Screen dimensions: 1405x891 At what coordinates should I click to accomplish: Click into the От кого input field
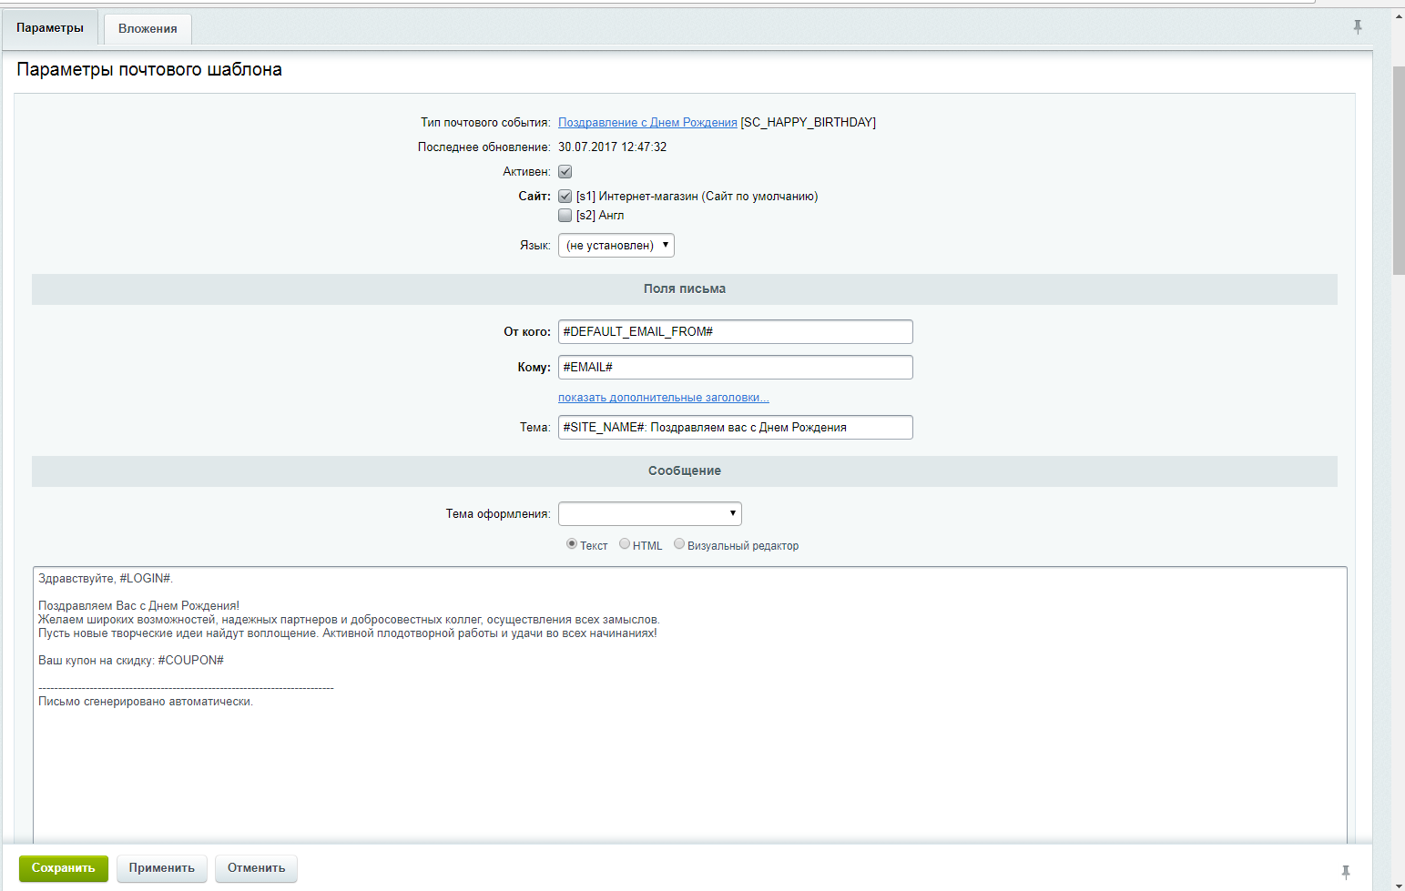pos(735,332)
